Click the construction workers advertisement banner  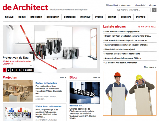click(x=130, y=93)
